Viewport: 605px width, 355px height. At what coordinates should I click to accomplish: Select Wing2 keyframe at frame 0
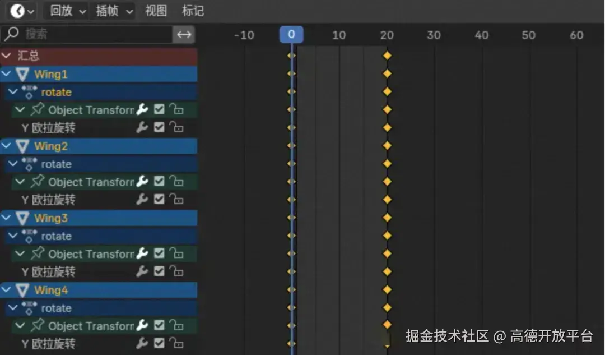tap(291, 146)
